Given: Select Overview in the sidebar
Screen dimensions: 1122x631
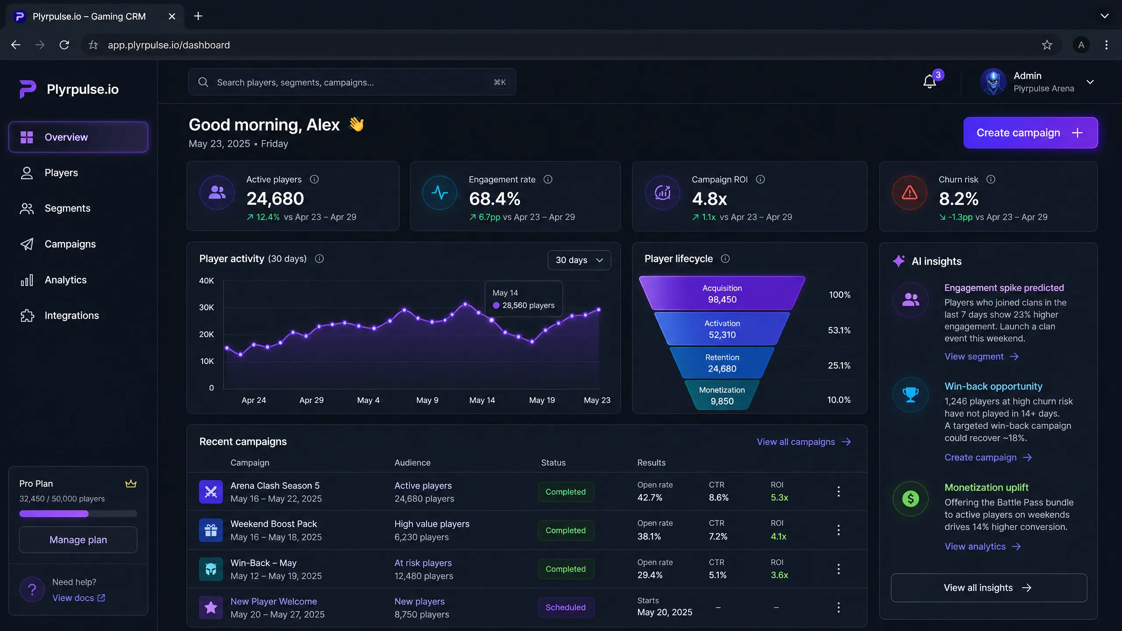Looking at the screenshot, I should [x=78, y=137].
